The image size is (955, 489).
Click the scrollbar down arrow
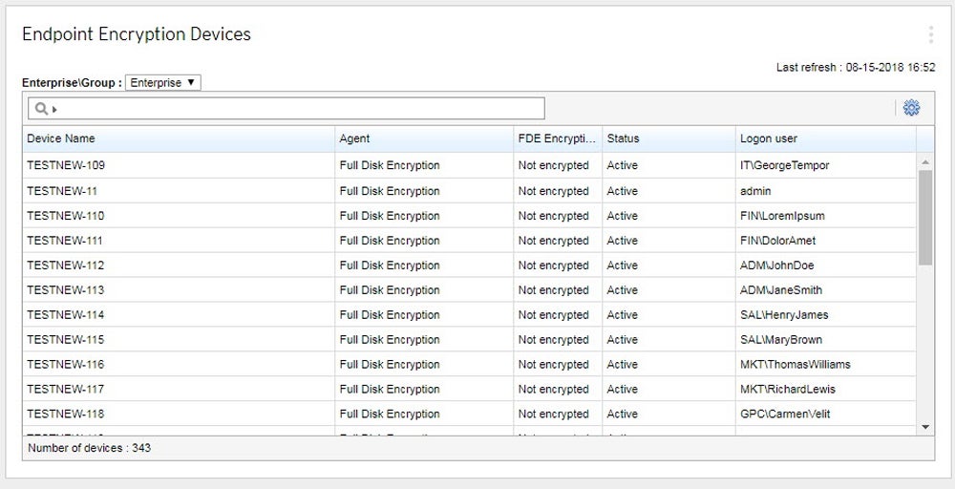point(925,426)
